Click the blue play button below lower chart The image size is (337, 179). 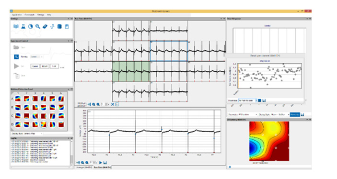point(100,163)
